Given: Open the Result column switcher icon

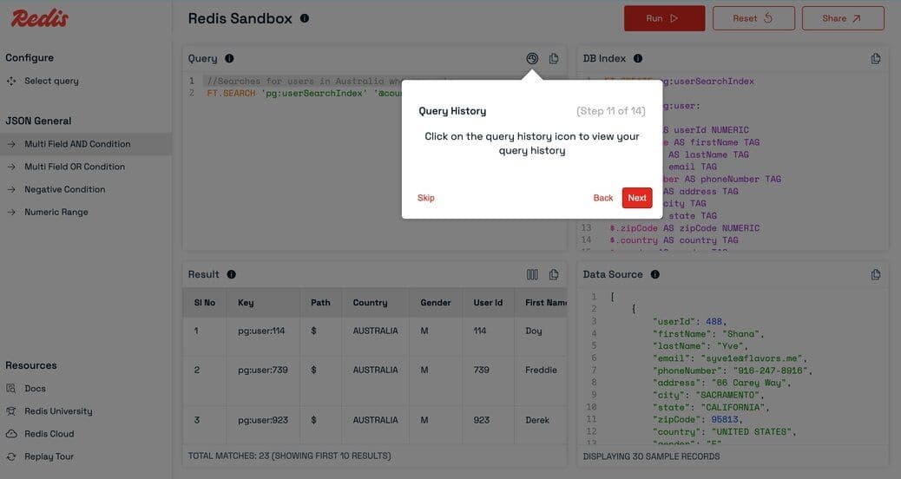Looking at the screenshot, I should click(x=532, y=275).
